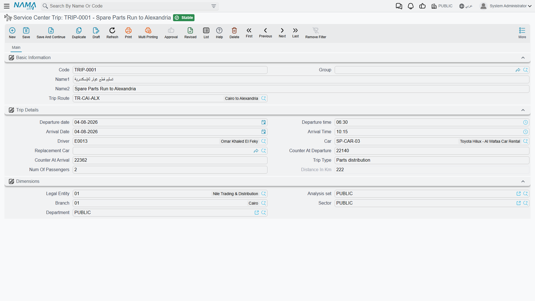
Task: Open the List view
Action: (x=206, y=33)
